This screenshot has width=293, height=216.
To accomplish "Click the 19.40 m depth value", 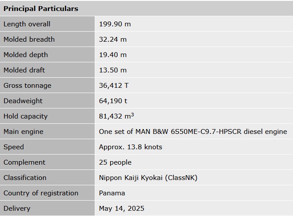I will tap(113, 55).
